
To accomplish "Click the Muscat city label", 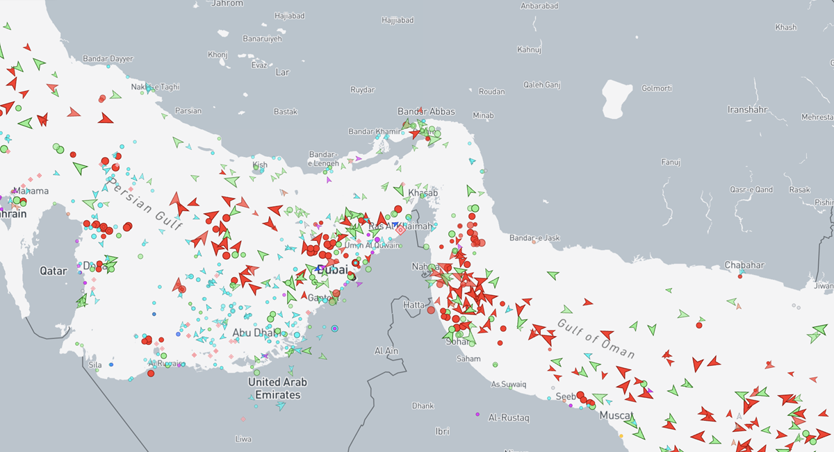I will 616,415.
